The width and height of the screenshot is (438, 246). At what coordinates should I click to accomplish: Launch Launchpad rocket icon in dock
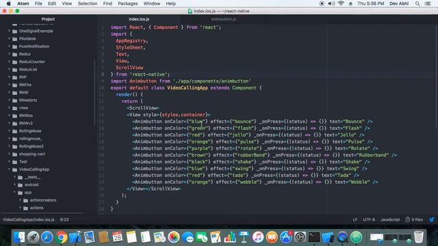(33, 237)
